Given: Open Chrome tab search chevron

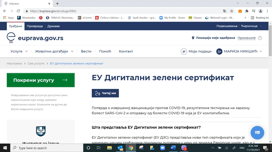Looking at the screenshot, I should [238, 3].
